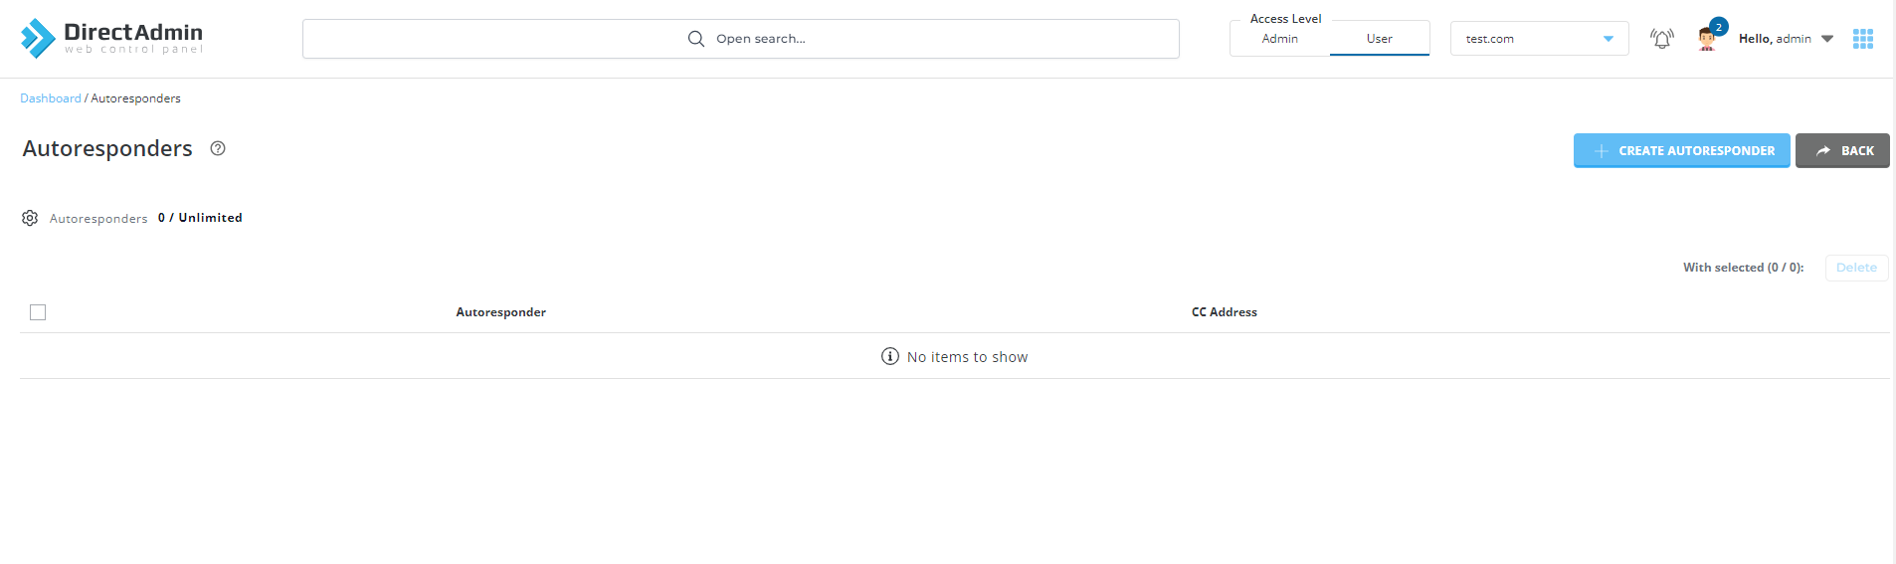Click the gear icon beside Autoresponders usage

[x=30, y=218]
